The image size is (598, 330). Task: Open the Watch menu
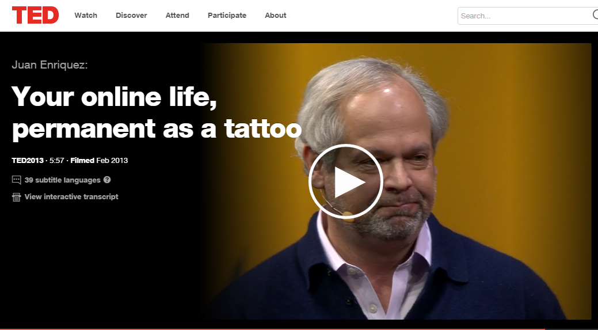(86, 15)
